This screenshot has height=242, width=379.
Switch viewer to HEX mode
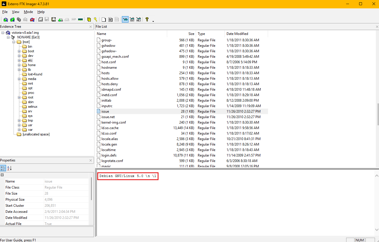(139, 20)
